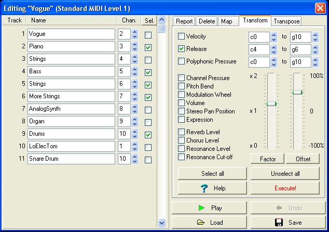Click the Help question mark icon
This screenshot has height=232, width=329.
point(204,188)
